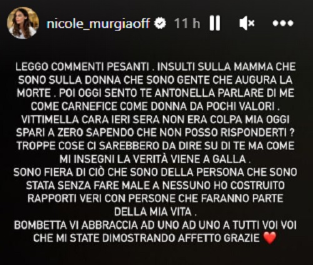Click the line DELLA MIA VITA
Viewport: 313px width, 265px height.
(x=155, y=212)
